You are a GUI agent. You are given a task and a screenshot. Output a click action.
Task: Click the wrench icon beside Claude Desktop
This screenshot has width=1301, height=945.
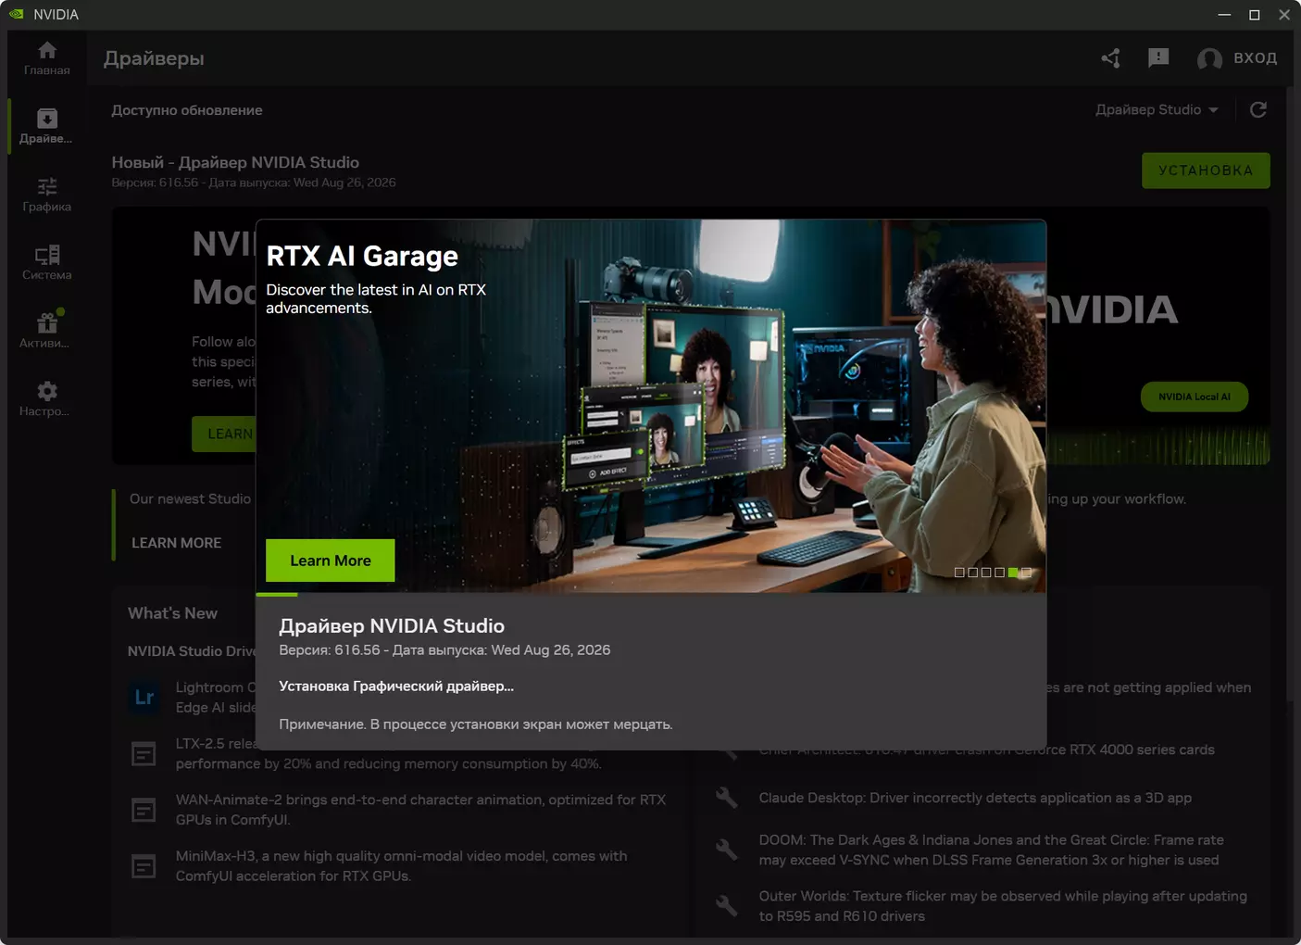[727, 798]
